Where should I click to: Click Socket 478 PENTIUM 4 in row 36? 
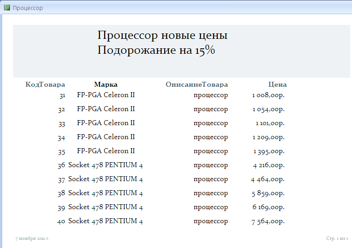click(x=105, y=165)
